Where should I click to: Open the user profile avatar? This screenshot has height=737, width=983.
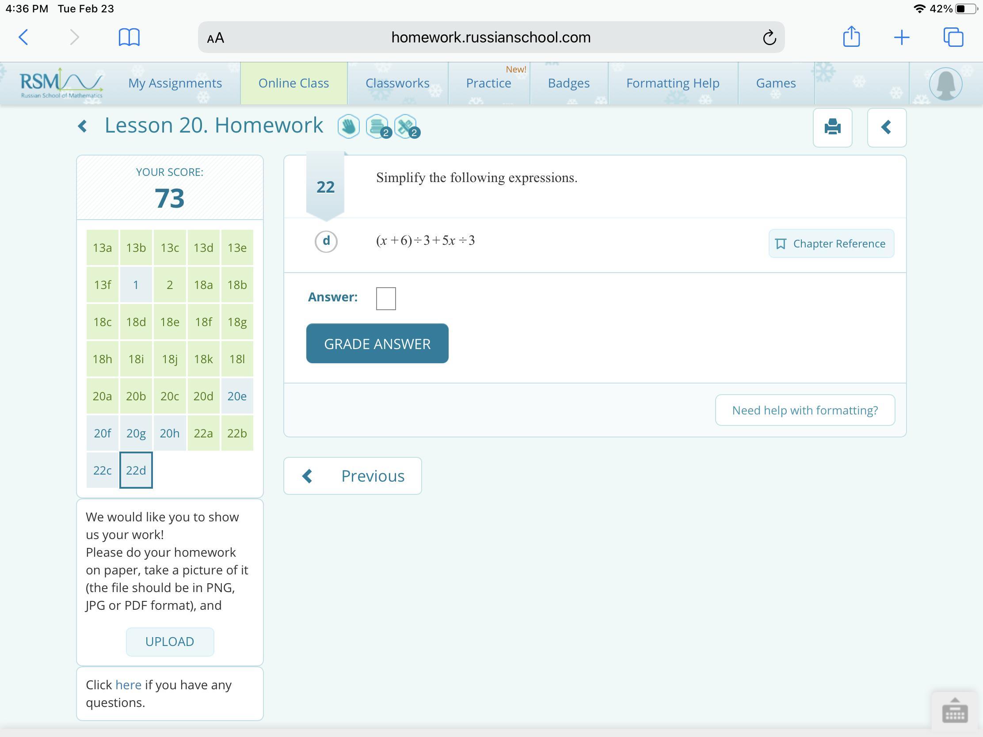[x=945, y=84]
